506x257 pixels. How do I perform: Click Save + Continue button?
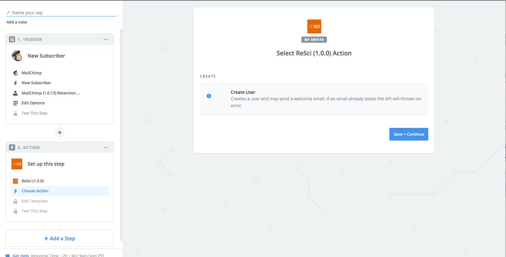point(409,134)
